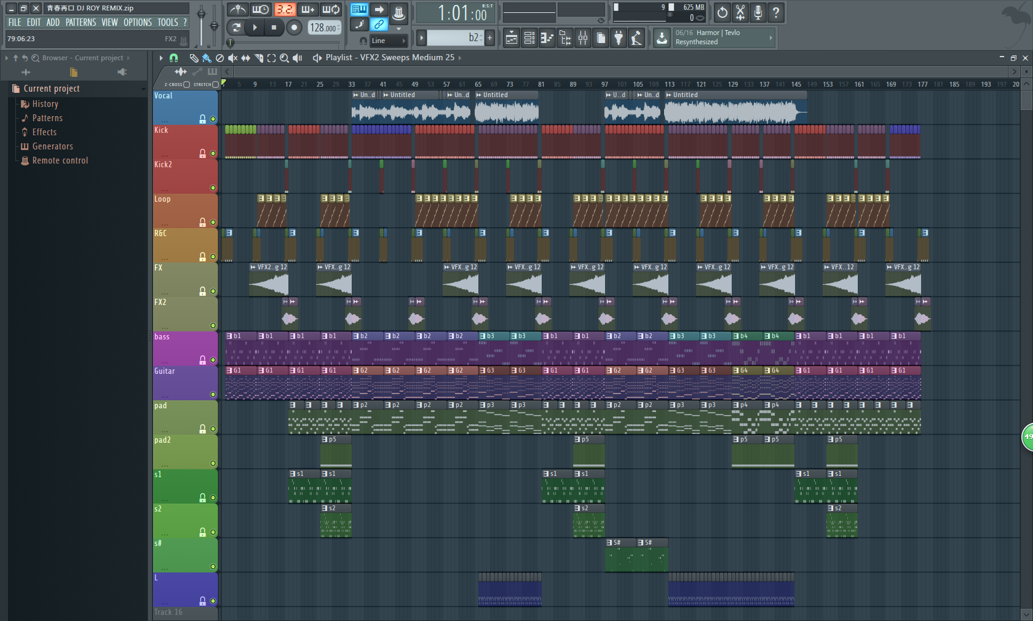This screenshot has width=1033, height=621.
Task: Toggle the playlist snap magnet icon
Action: pyautogui.click(x=174, y=58)
